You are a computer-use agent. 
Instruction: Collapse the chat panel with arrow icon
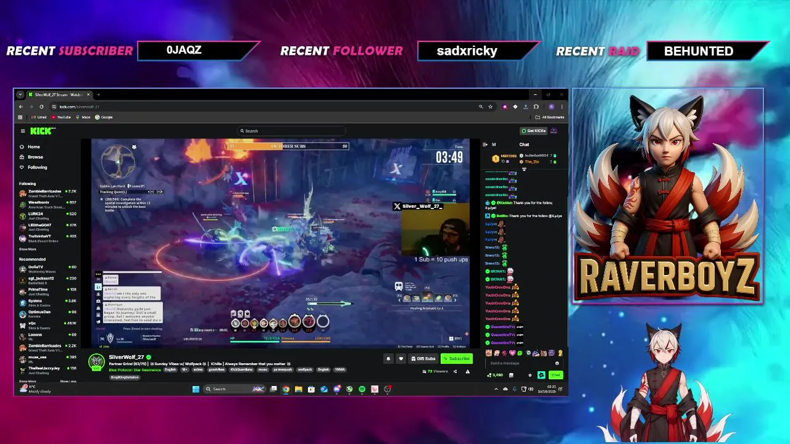(x=484, y=144)
